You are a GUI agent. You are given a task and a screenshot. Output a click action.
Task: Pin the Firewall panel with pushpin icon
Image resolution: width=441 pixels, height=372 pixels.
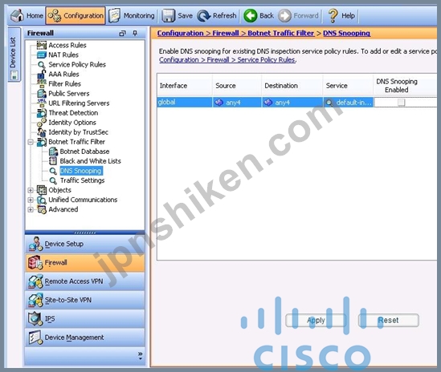(x=135, y=33)
